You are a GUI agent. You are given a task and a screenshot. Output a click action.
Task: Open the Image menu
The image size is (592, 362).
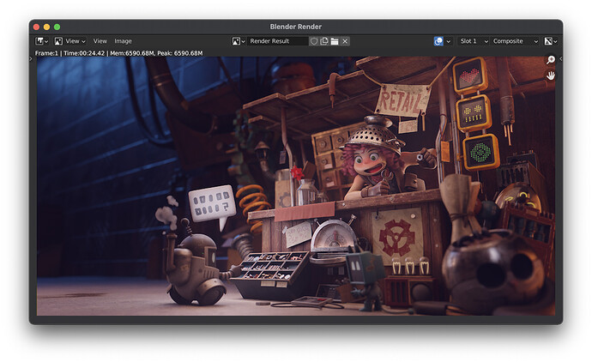[x=123, y=41]
